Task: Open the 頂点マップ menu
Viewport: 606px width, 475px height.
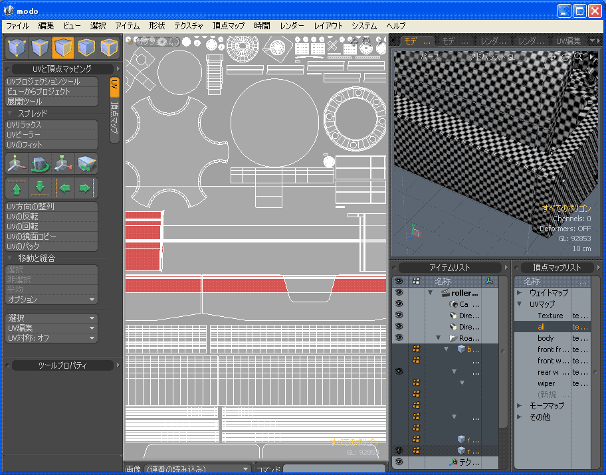Action: 229,26
